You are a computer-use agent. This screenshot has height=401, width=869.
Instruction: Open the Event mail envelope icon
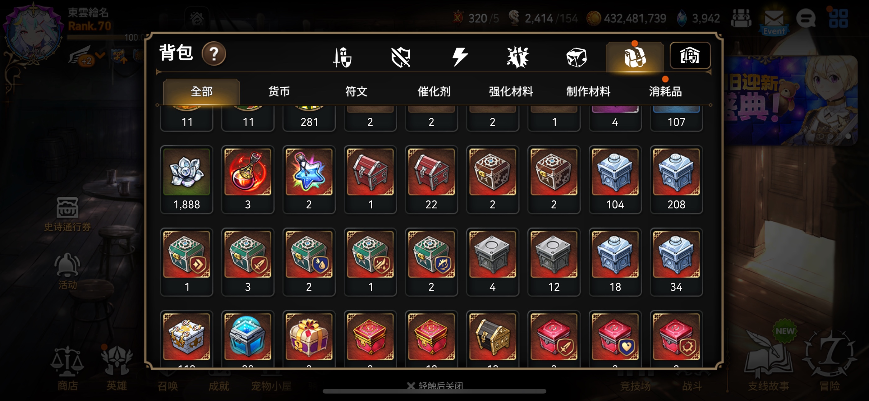click(x=774, y=21)
